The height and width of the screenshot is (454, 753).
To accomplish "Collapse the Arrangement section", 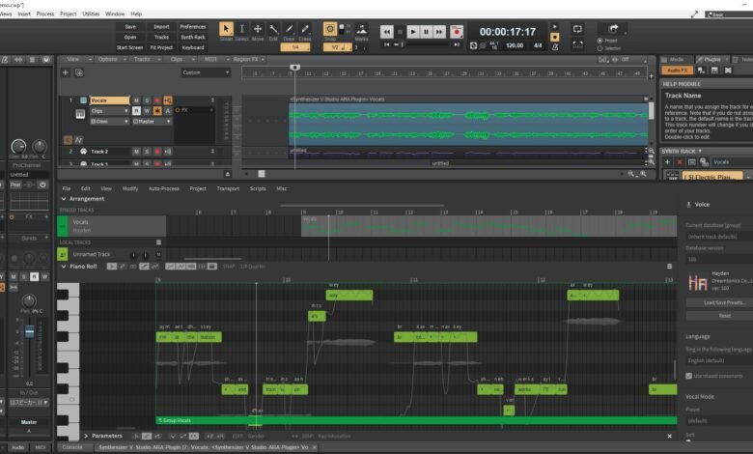I will 64,199.
